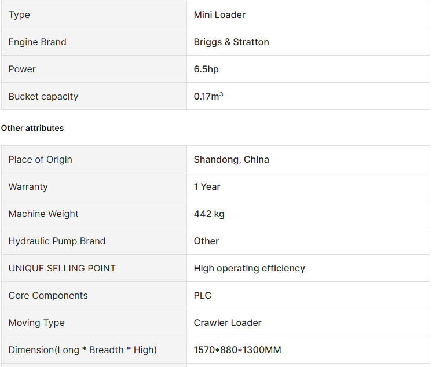Click the Power attribute label
432x367 pixels.
tap(22, 69)
